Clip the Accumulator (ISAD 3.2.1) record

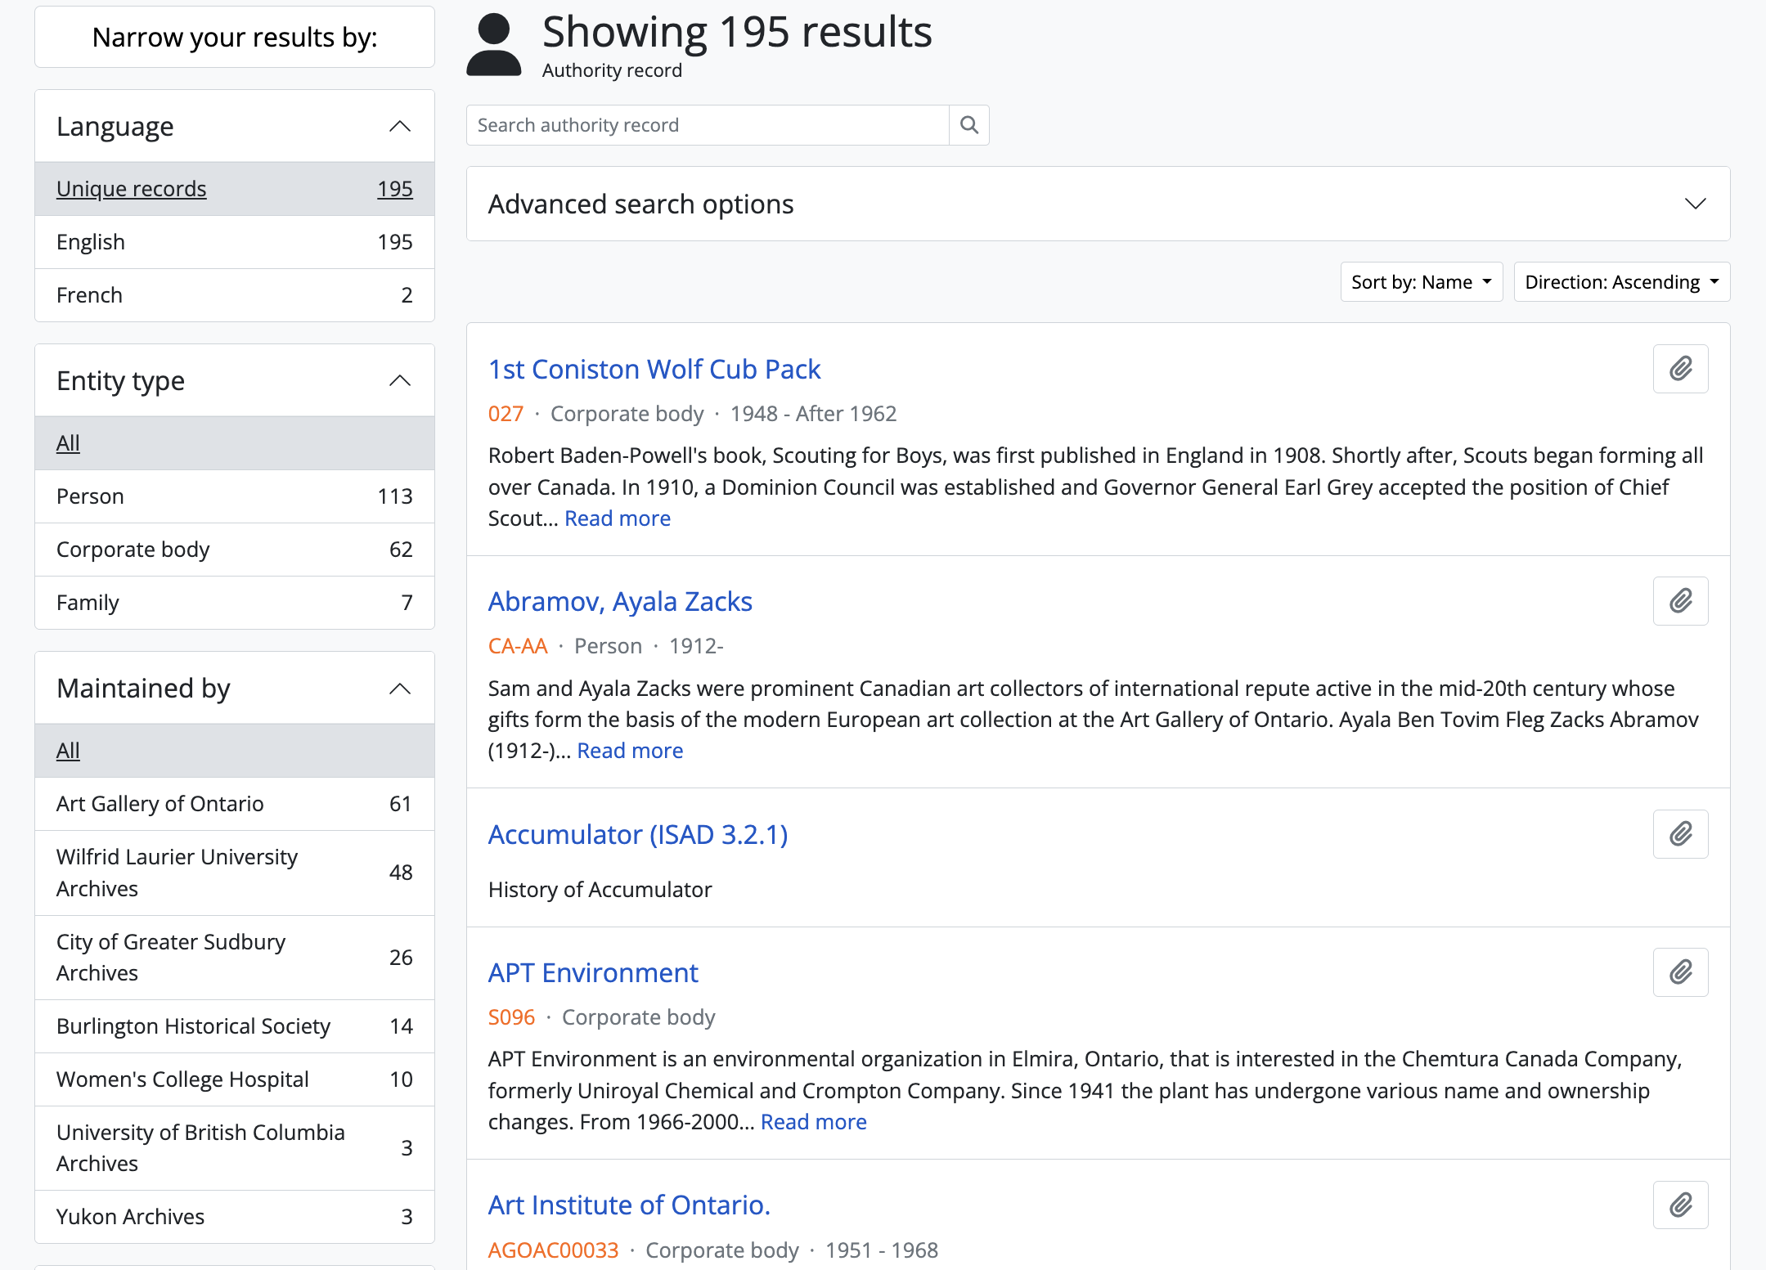[1679, 834]
